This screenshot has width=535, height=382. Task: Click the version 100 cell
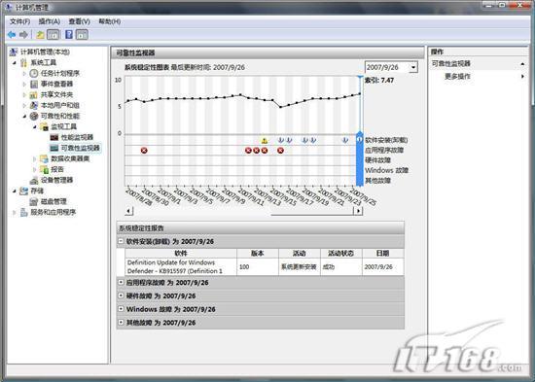(x=258, y=266)
